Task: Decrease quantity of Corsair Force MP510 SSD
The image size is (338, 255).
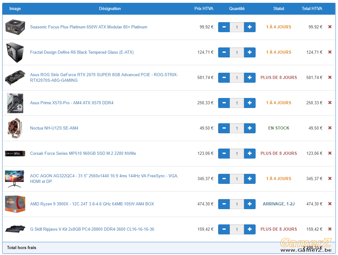Action: (224, 154)
